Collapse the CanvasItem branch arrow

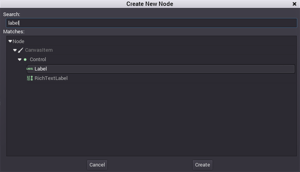click(15, 50)
